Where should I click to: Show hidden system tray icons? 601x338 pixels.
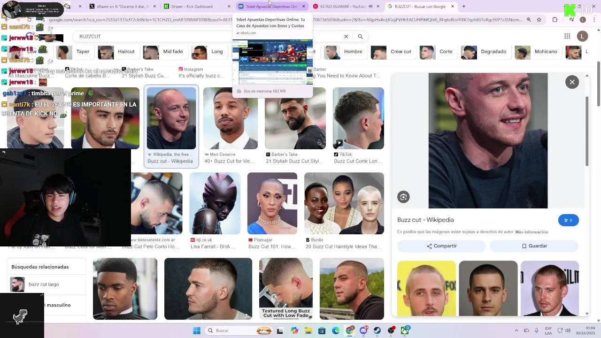[516, 330]
